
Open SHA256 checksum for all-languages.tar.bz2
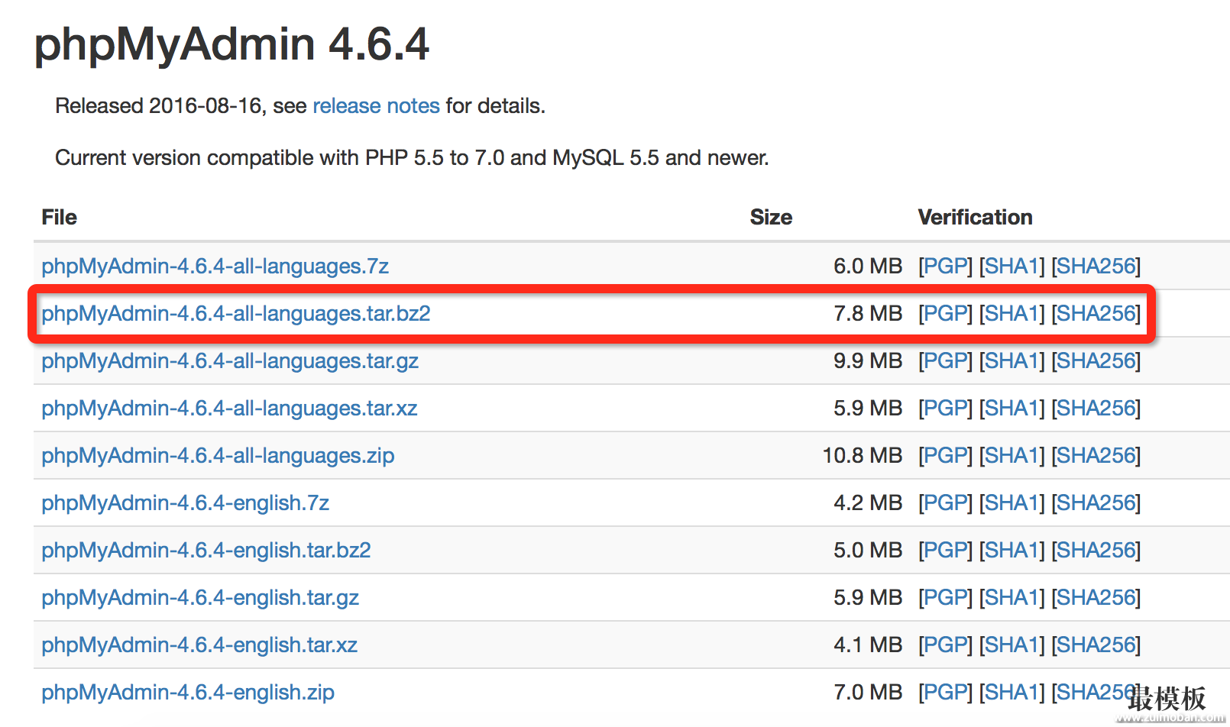[x=1096, y=313]
